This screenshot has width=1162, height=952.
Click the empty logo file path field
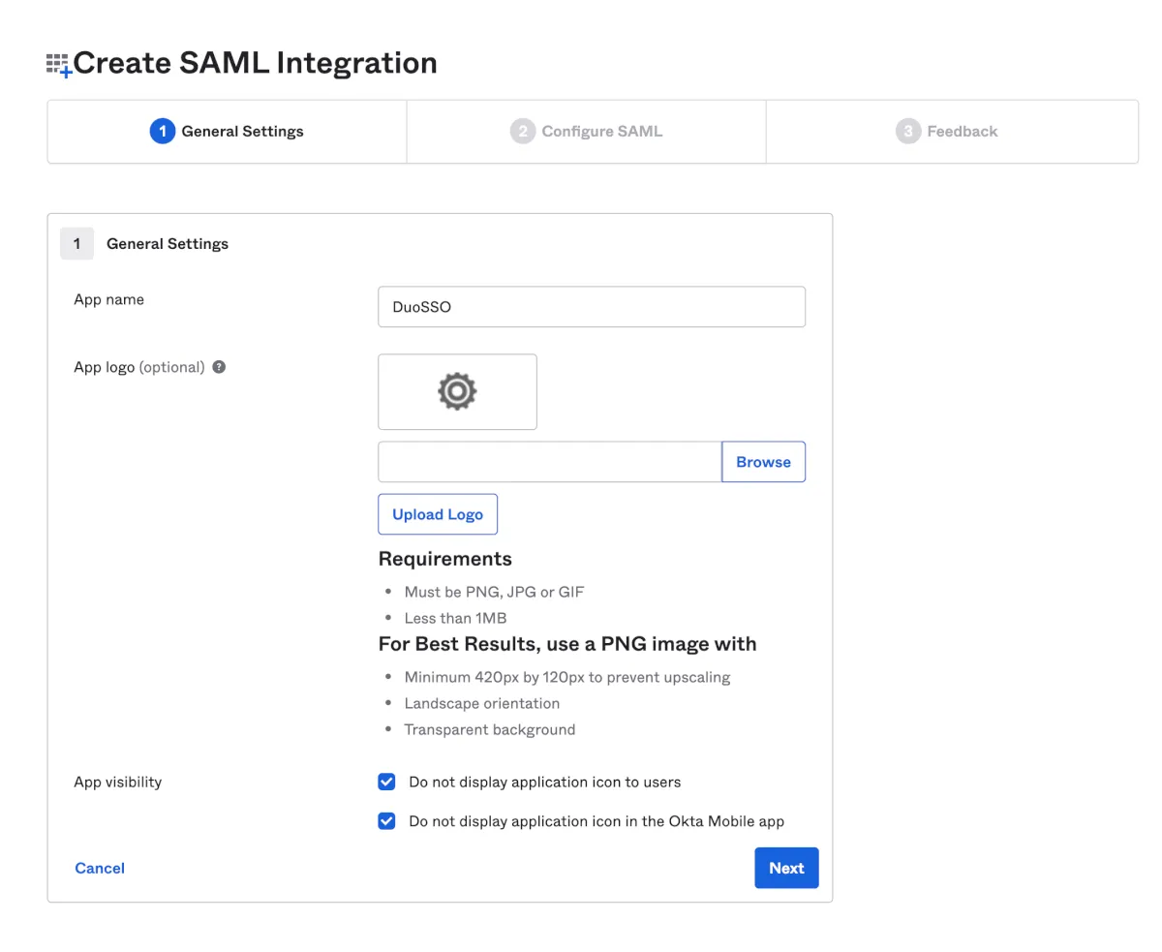coord(549,462)
